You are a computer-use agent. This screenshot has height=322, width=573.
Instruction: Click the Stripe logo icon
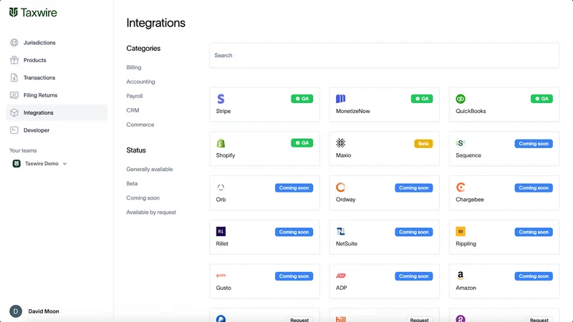[x=221, y=99]
